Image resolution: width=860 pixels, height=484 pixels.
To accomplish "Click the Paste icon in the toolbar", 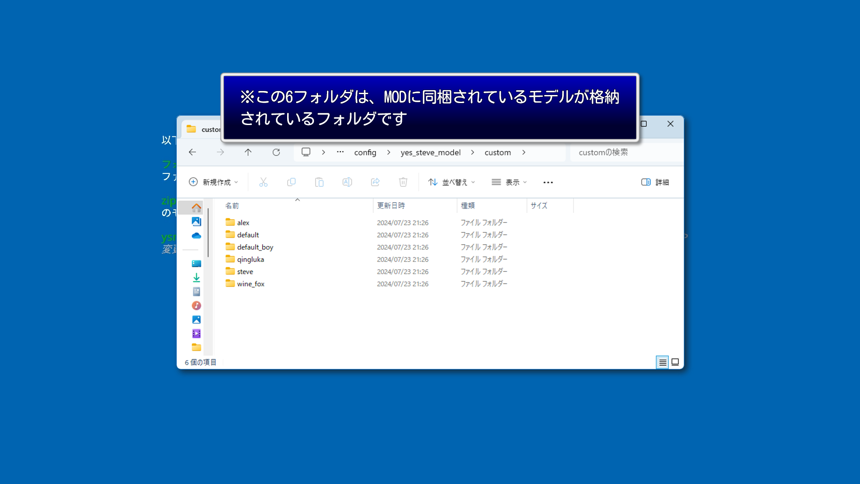I will [x=319, y=182].
